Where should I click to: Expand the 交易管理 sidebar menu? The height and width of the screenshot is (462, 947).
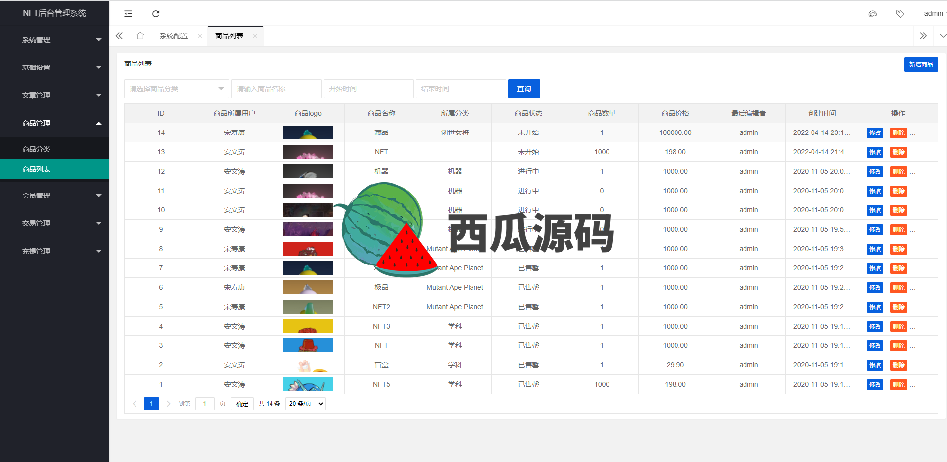point(55,223)
